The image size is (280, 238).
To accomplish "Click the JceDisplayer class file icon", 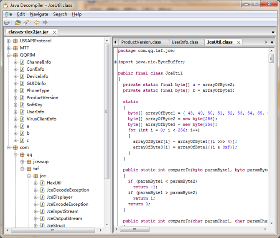I will tap(42, 197).
